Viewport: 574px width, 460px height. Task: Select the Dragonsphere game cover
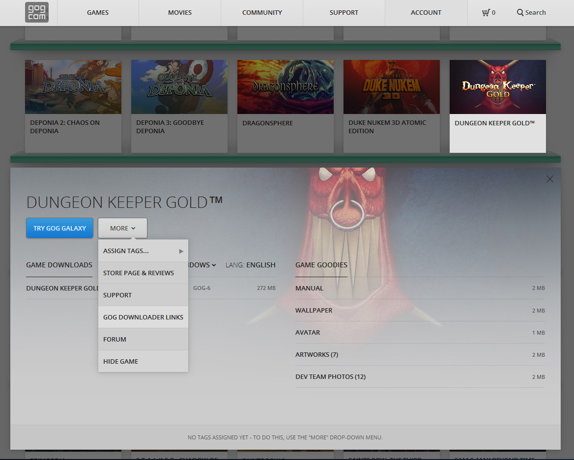[x=286, y=86]
